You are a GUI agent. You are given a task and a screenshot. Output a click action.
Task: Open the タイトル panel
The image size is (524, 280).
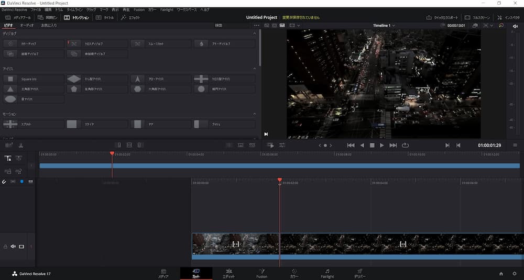(105, 18)
